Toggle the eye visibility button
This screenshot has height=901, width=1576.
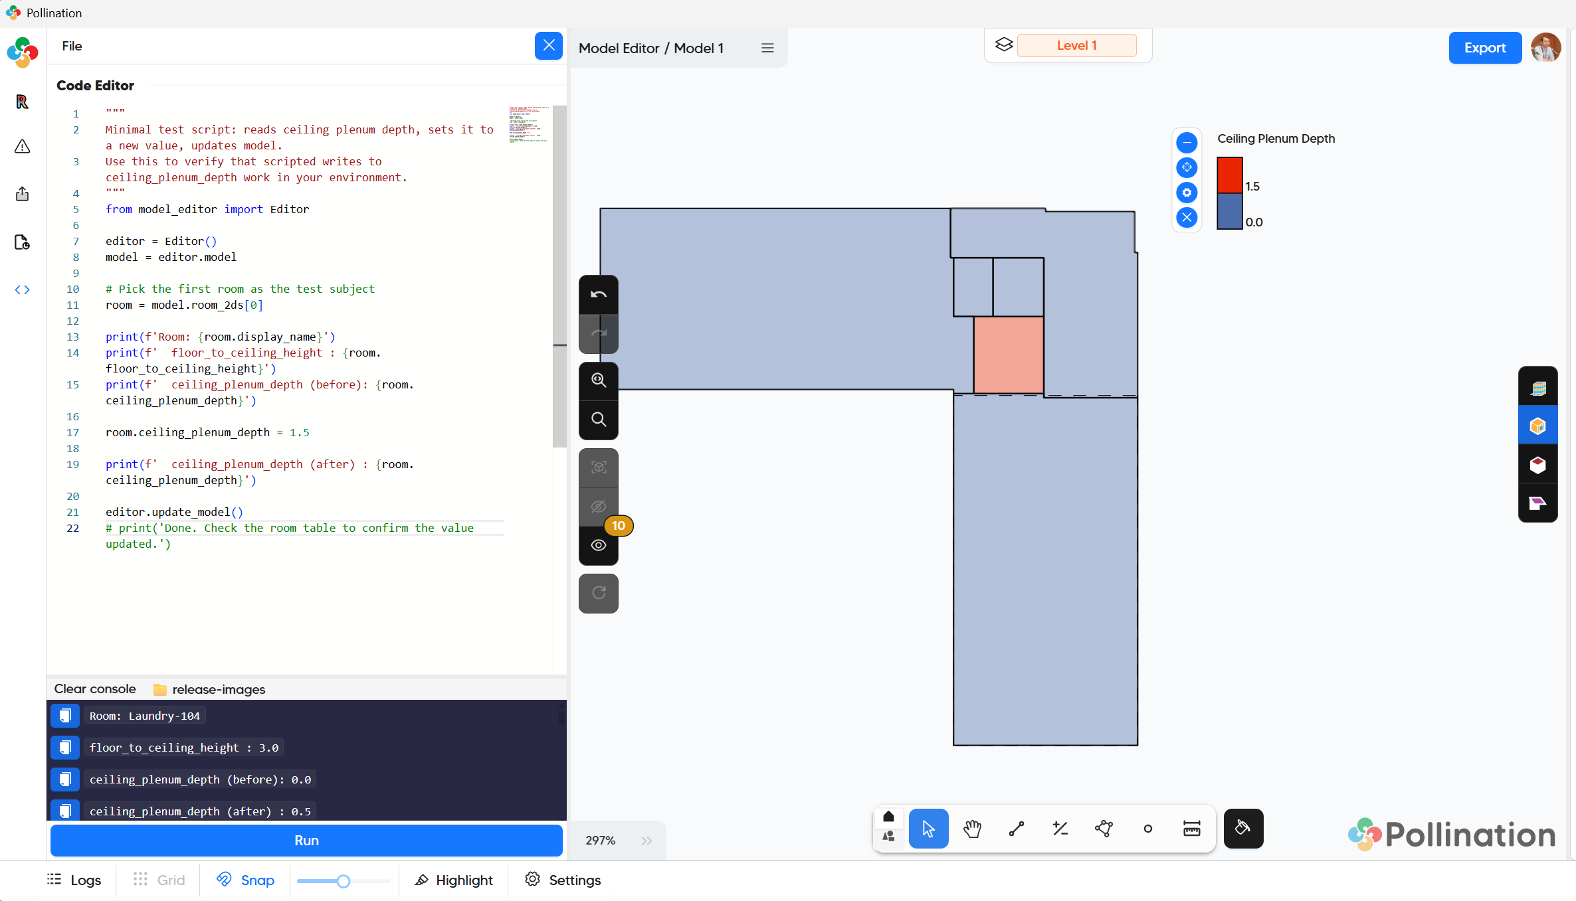599,545
